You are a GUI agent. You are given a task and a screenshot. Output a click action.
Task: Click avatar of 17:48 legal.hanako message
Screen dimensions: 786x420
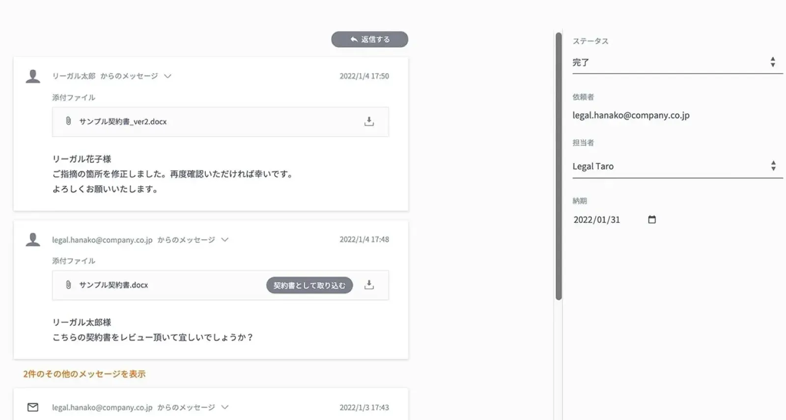click(33, 240)
